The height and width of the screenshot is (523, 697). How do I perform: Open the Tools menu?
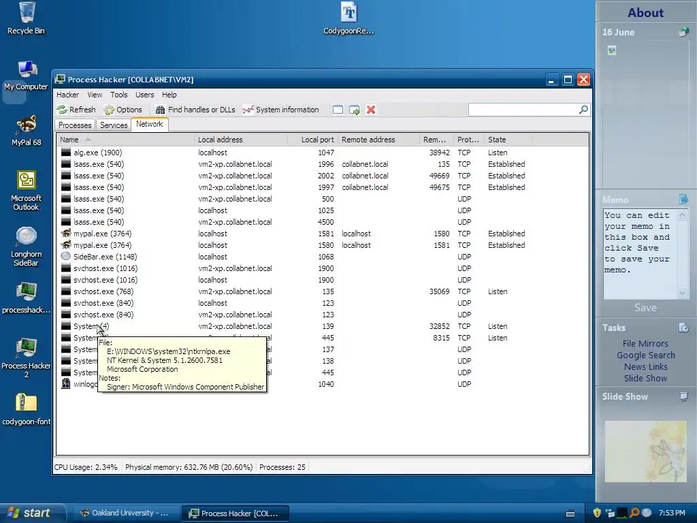[118, 95]
